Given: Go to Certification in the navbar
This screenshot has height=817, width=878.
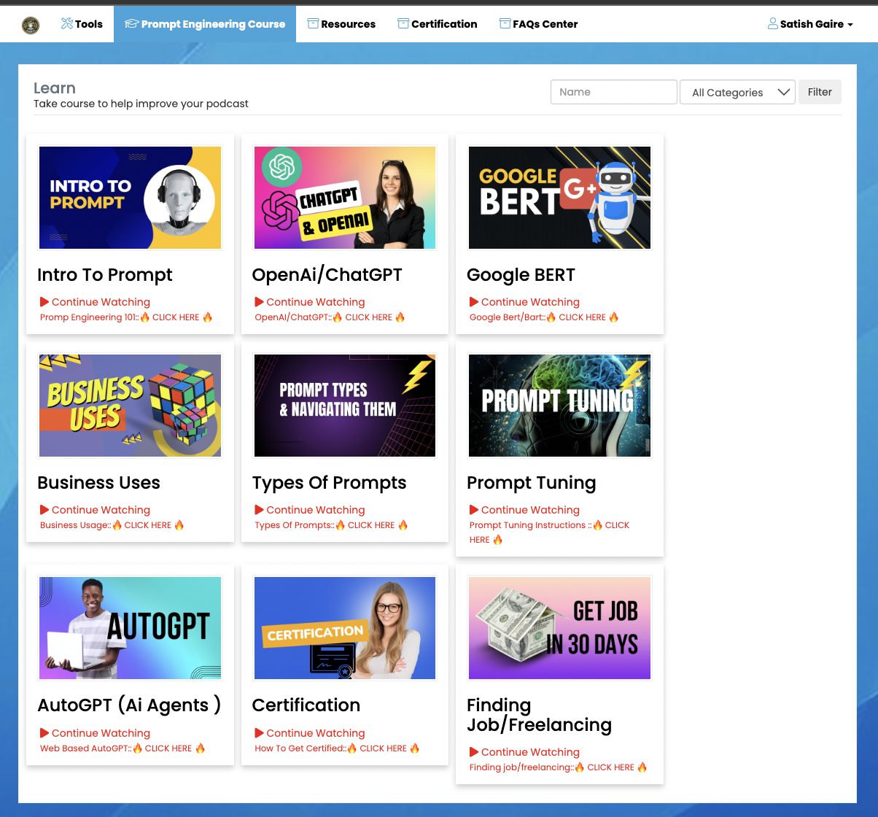Looking at the screenshot, I should pos(438,24).
